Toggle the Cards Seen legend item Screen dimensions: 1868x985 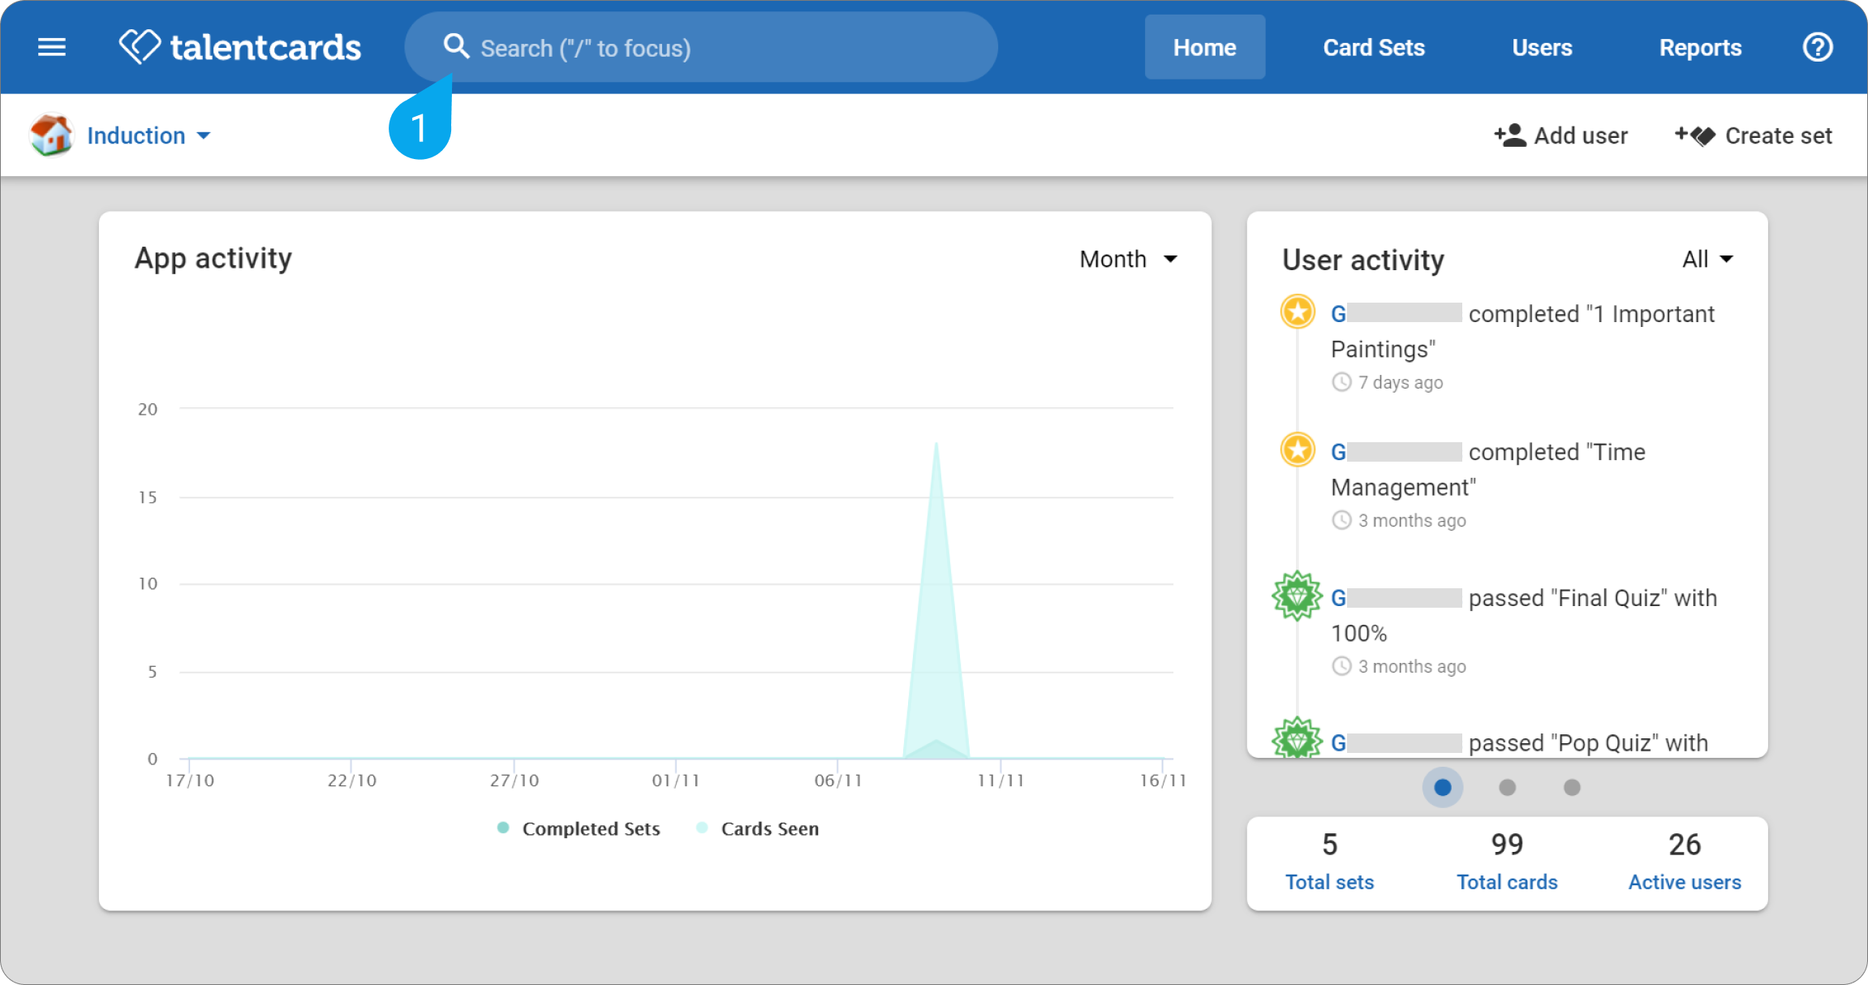[x=758, y=828]
